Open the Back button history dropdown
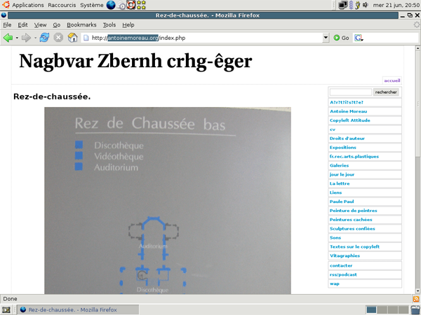The image size is (421, 315). [x=17, y=38]
